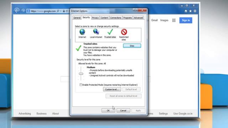228x128 pixels.
Task: Switch to the Advanced tab
Action: [138, 18]
